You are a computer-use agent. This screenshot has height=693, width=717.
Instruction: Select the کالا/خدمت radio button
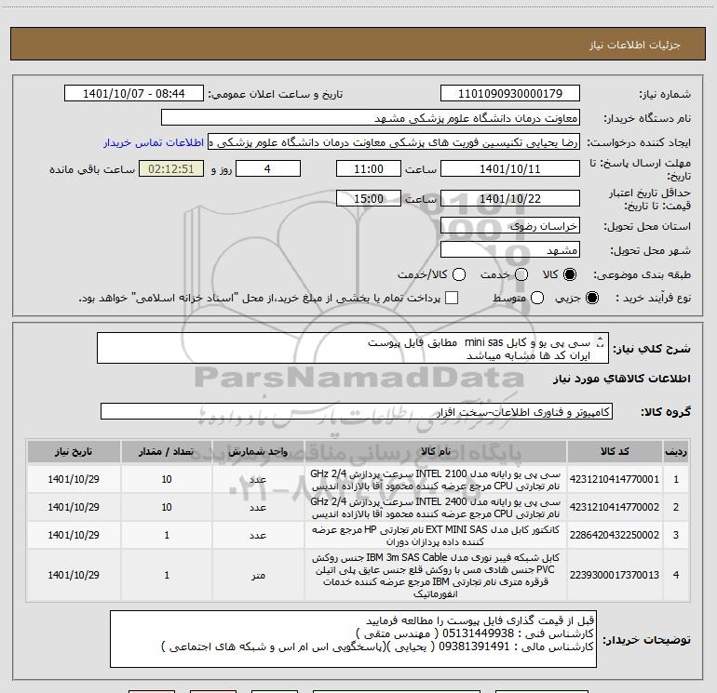click(459, 274)
